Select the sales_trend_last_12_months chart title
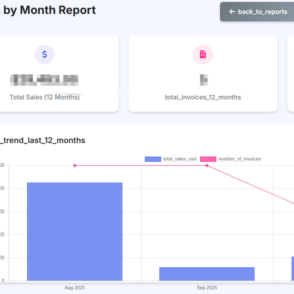Image resolution: width=294 pixels, height=294 pixels. (43, 140)
